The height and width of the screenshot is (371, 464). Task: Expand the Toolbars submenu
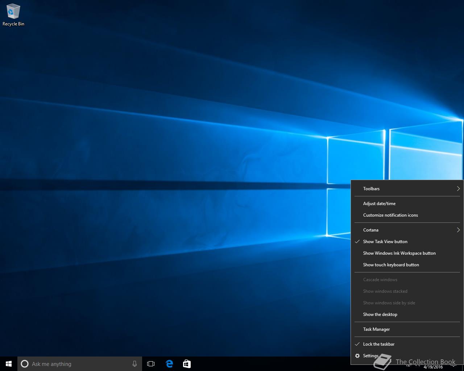coord(407,188)
